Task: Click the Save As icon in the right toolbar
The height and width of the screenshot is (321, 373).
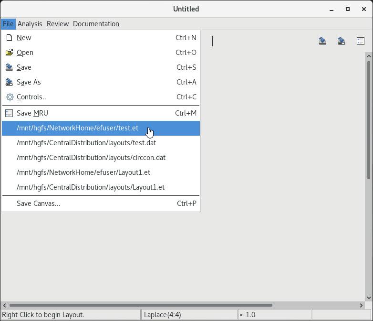Action: pyautogui.click(x=342, y=41)
